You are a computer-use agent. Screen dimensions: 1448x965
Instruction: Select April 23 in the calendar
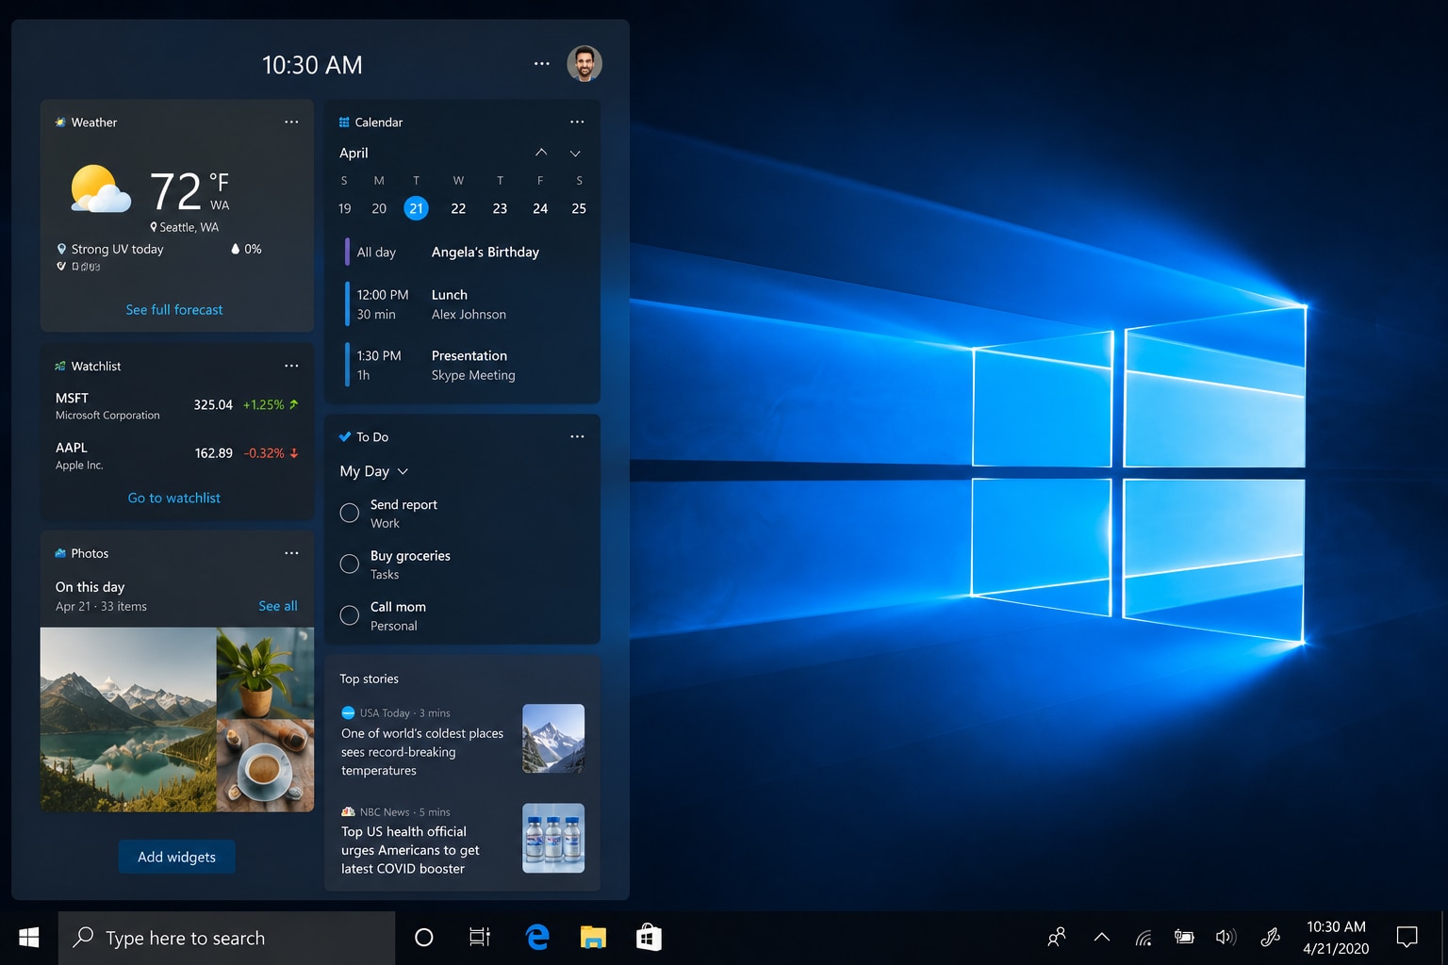[x=500, y=208]
